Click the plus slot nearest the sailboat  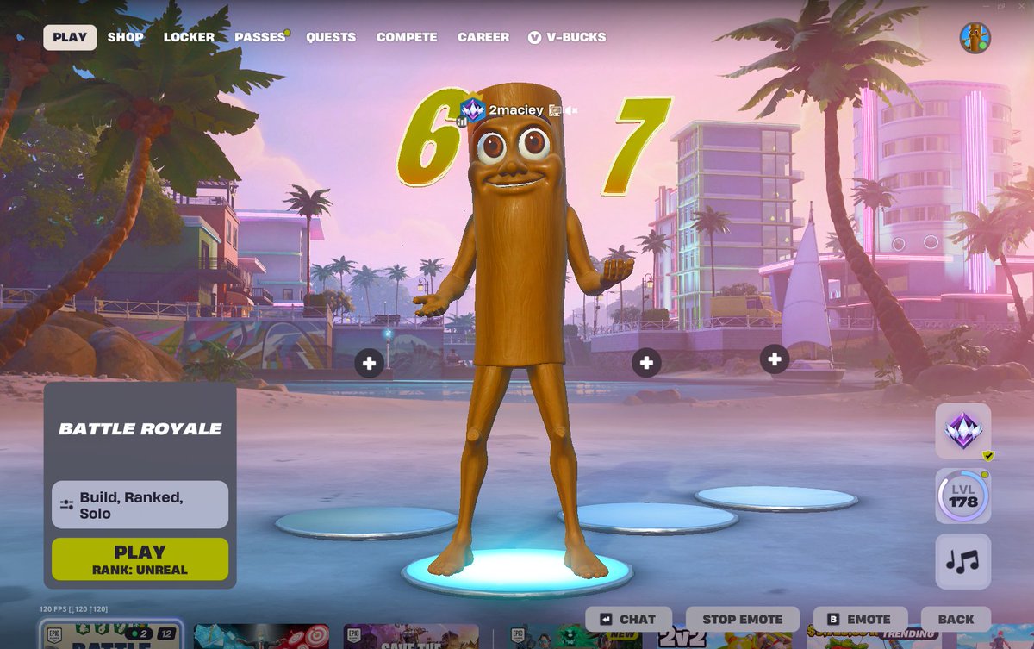[774, 359]
